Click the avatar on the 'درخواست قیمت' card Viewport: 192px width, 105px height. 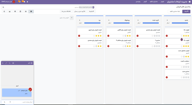(167, 67)
